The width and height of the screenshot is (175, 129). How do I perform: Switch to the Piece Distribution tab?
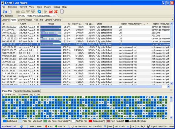click(22, 91)
